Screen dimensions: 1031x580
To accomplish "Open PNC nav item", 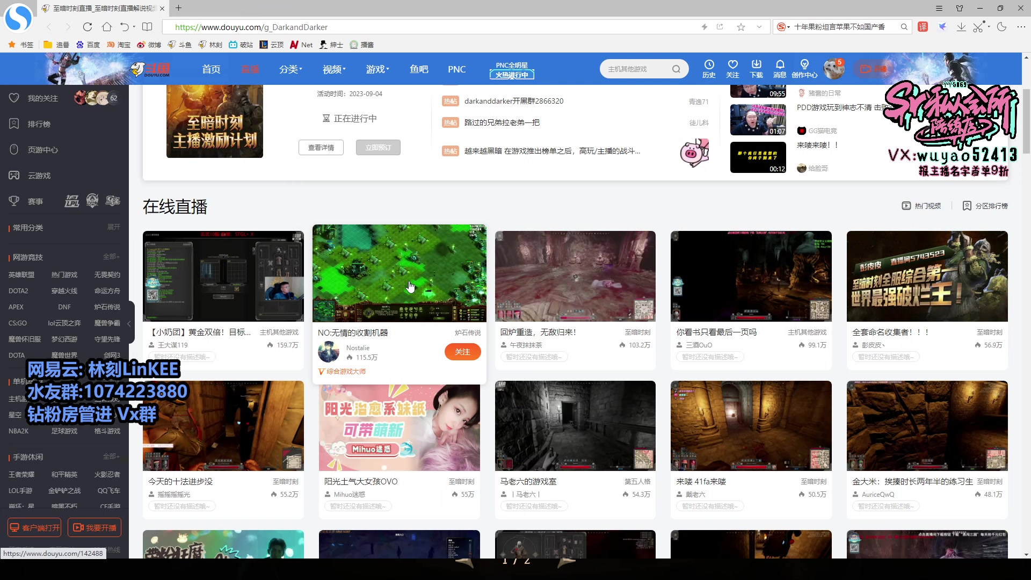I will click(456, 69).
